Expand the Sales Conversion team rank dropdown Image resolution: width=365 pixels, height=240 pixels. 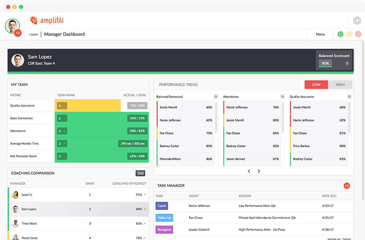[x=62, y=118]
